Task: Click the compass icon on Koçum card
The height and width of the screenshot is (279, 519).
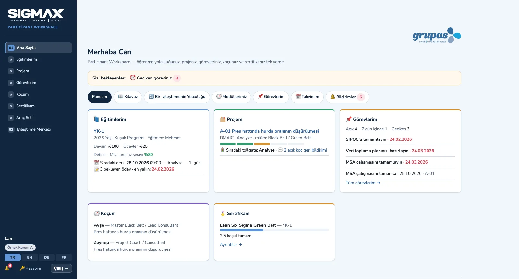Action: (97, 213)
